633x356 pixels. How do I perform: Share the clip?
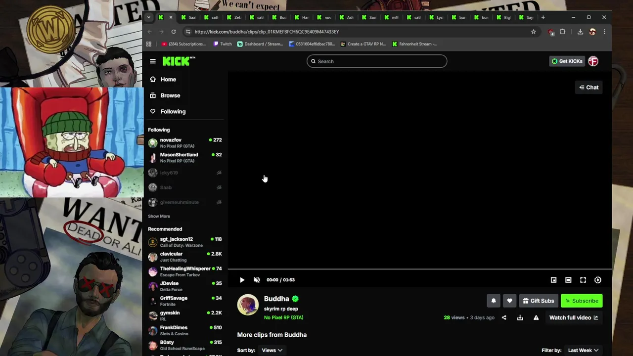point(504,317)
